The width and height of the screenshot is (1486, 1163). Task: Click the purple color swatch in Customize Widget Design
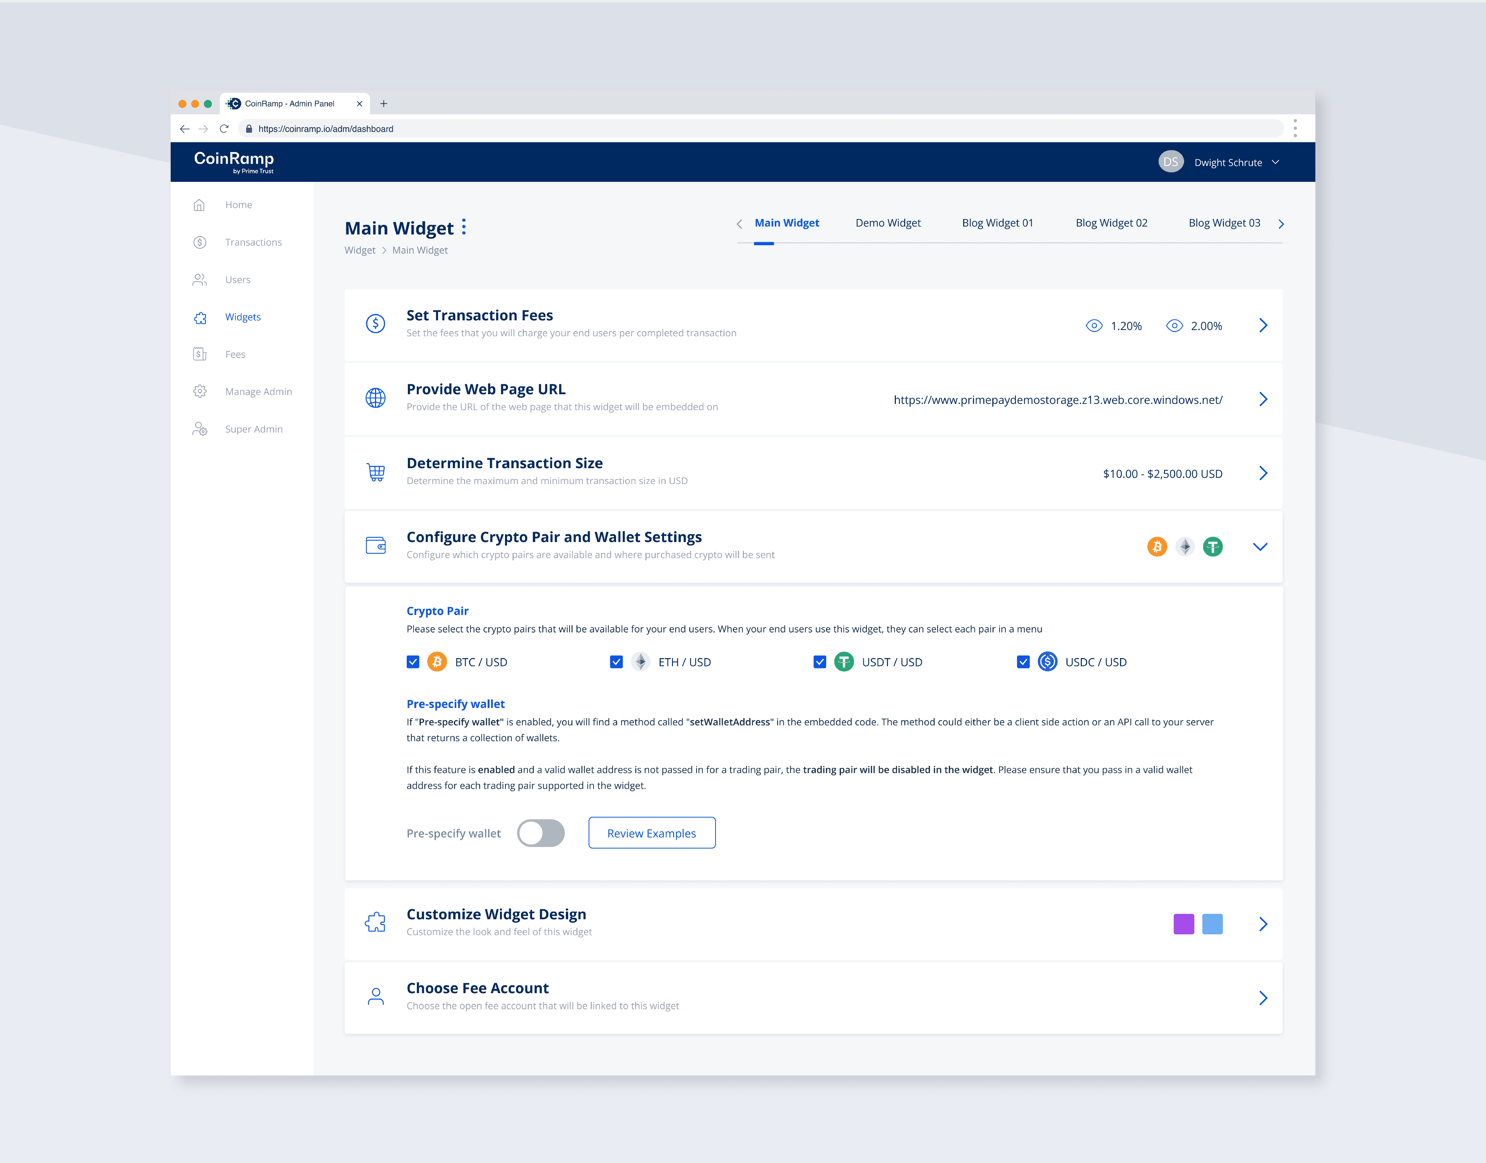click(1184, 924)
